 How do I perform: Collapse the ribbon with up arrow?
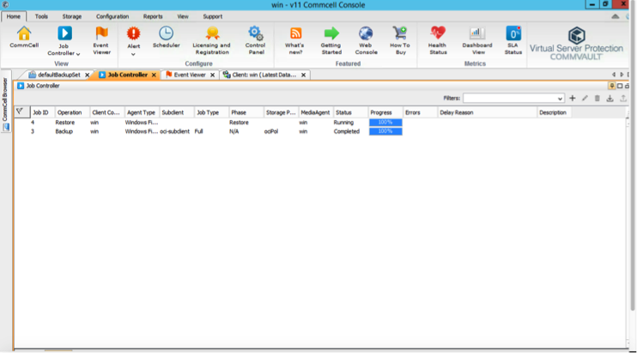[x=616, y=16]
